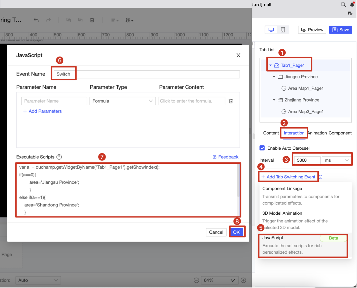Click inside the Executable Scripts editor
The height and width of the screenshot is (288, 357).
127,190
